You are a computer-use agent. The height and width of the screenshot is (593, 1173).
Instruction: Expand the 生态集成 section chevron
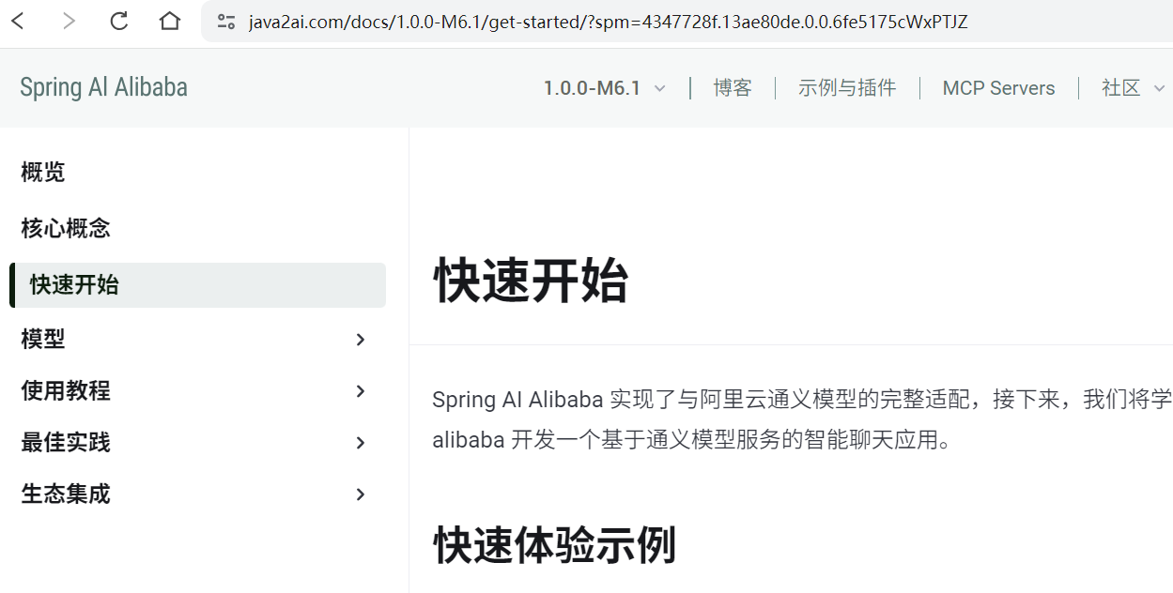[x=361, y=494]
